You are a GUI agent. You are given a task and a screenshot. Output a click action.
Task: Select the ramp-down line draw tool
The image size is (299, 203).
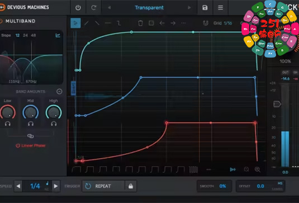97,23
